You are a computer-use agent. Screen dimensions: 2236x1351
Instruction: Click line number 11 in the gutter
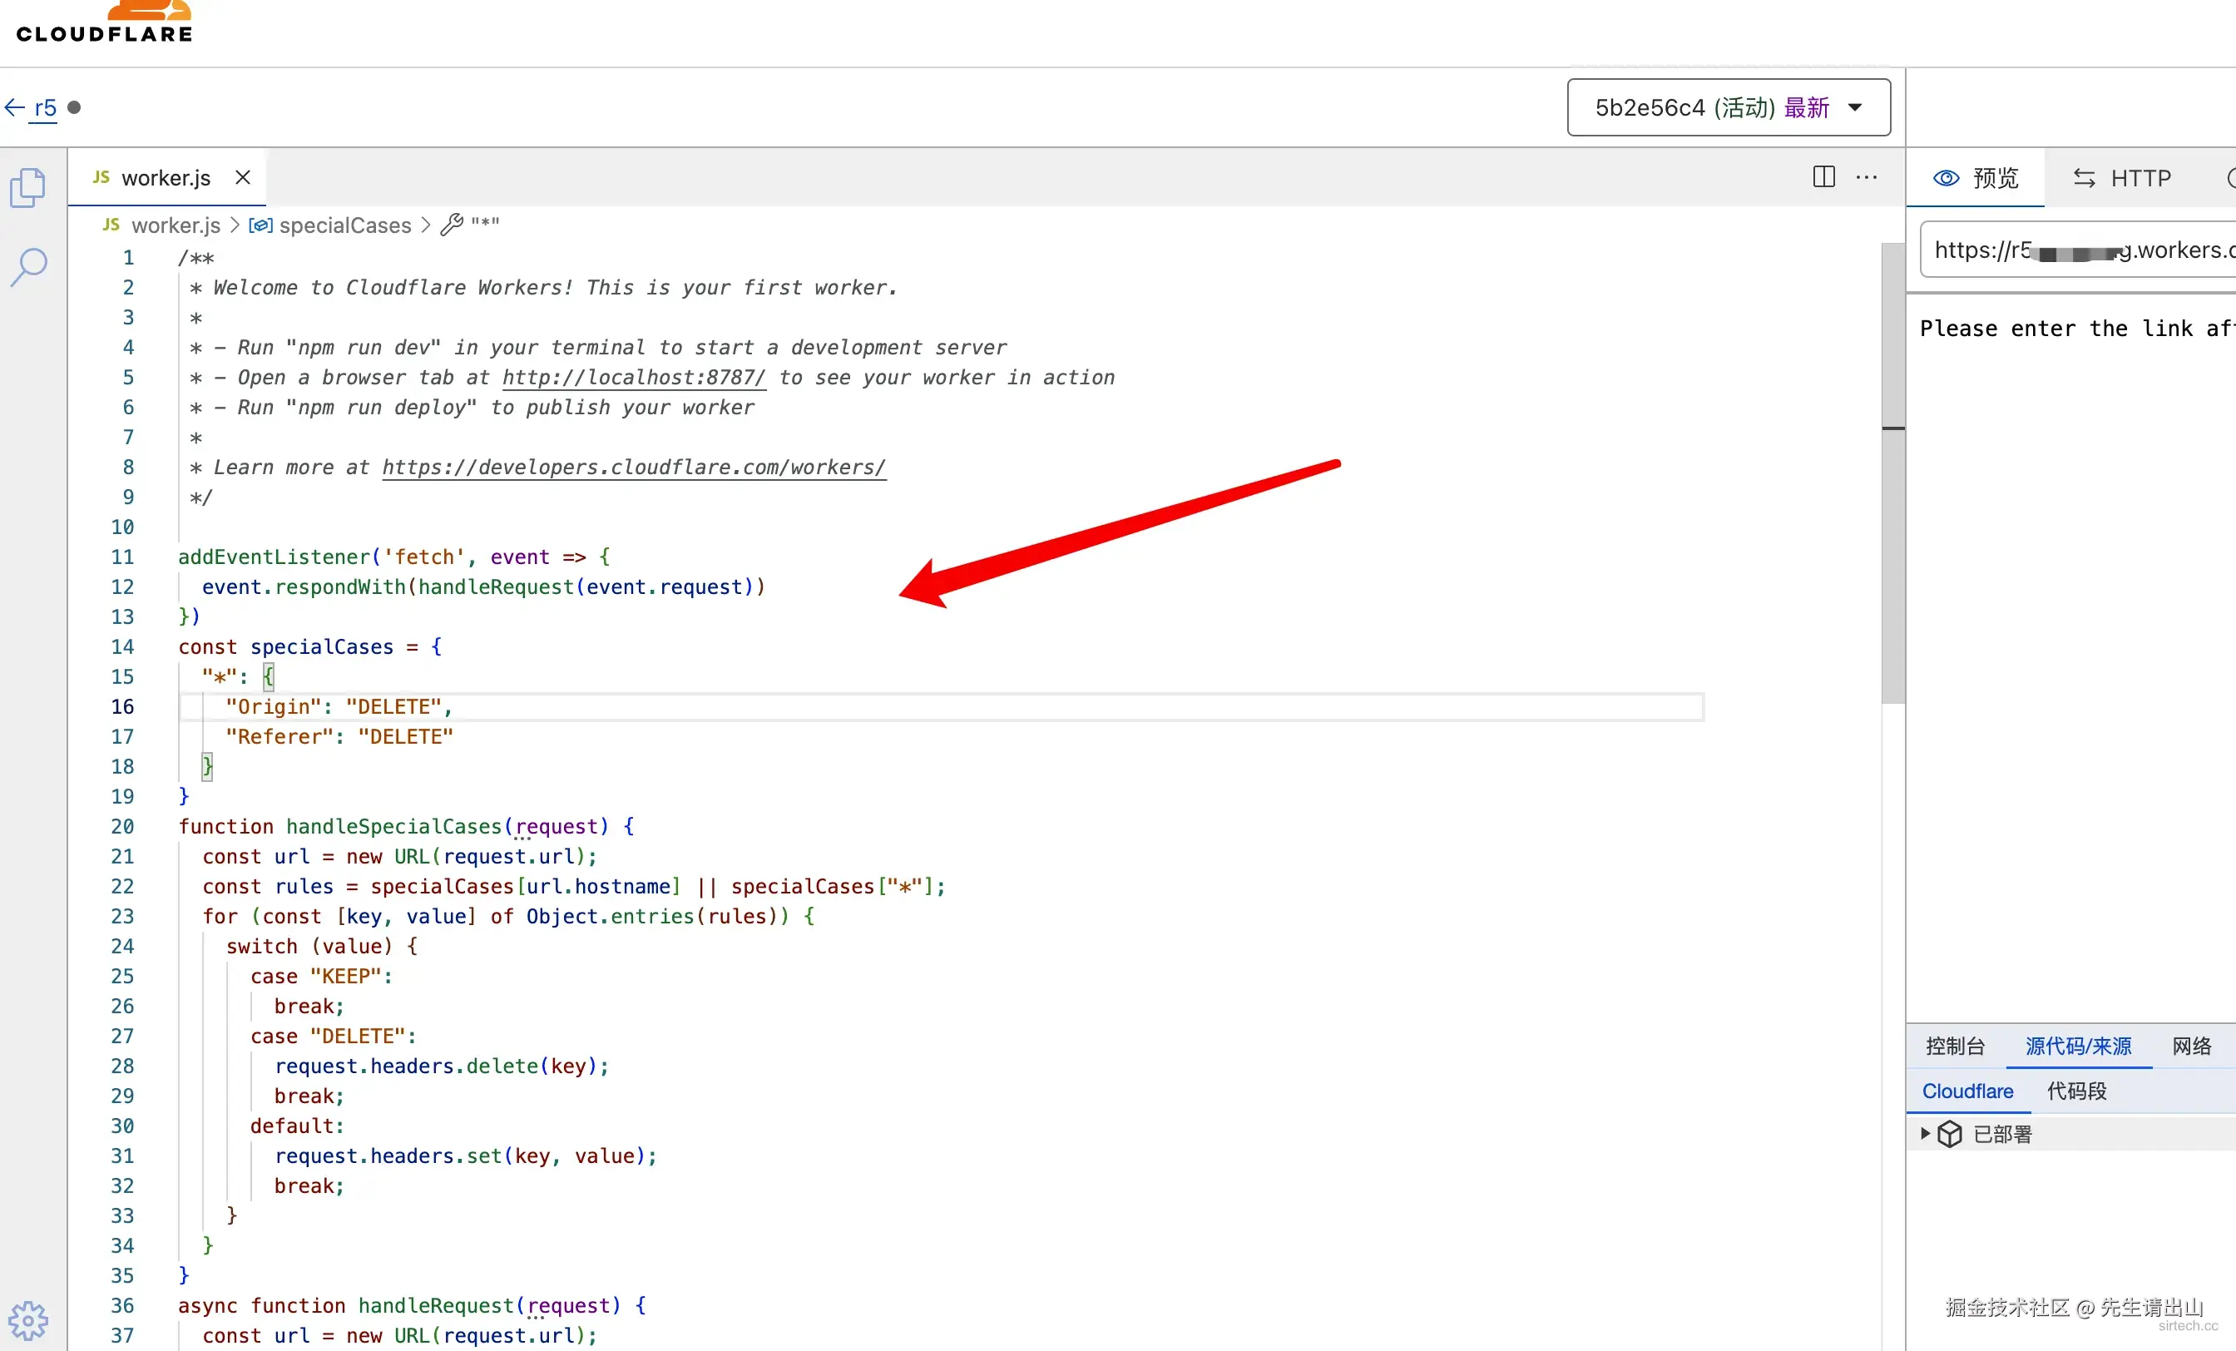click(122, 557)
